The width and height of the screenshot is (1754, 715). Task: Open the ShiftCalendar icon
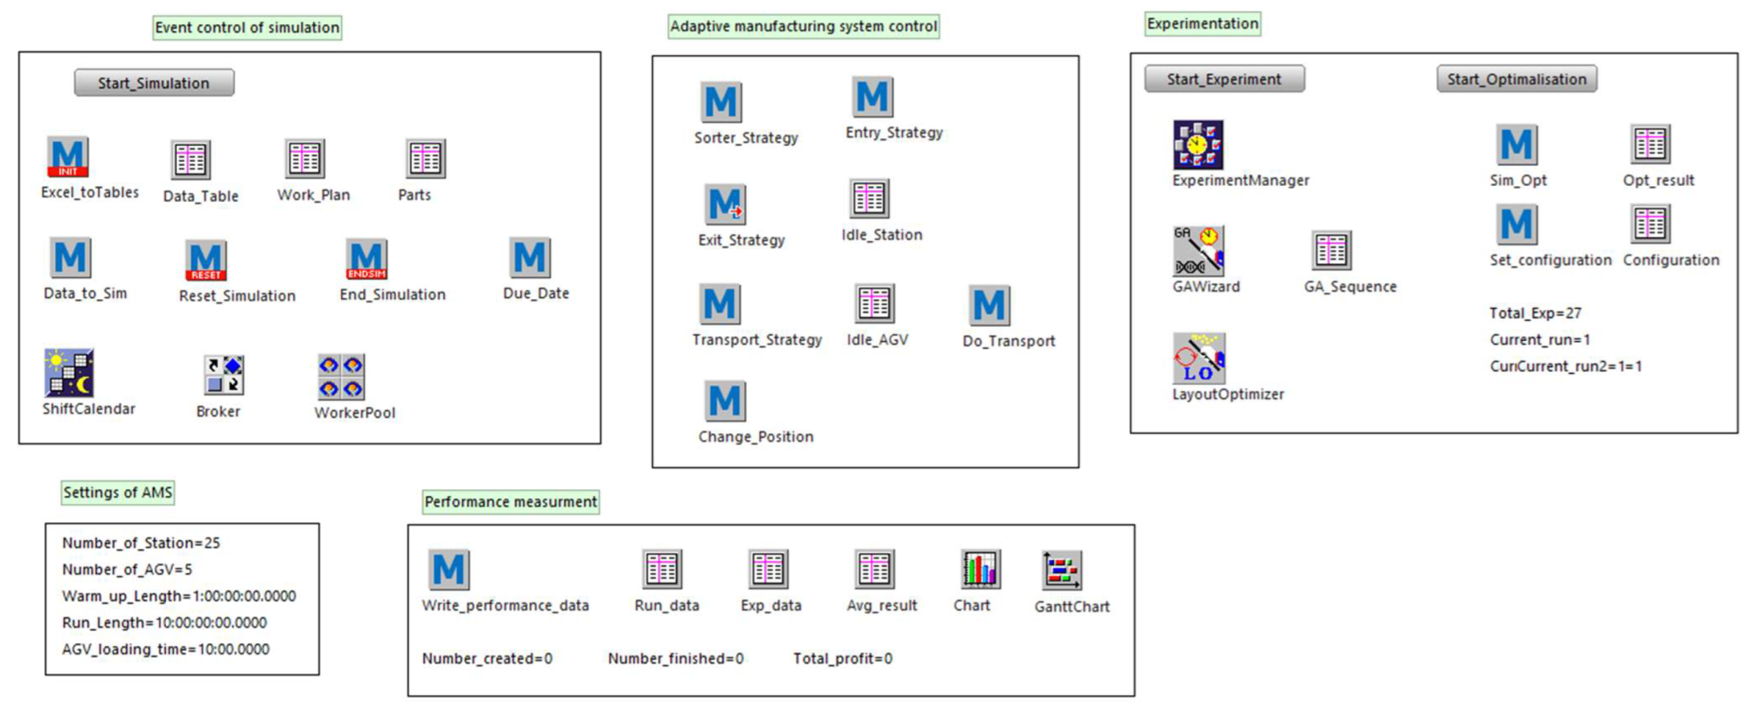(68, 373)
